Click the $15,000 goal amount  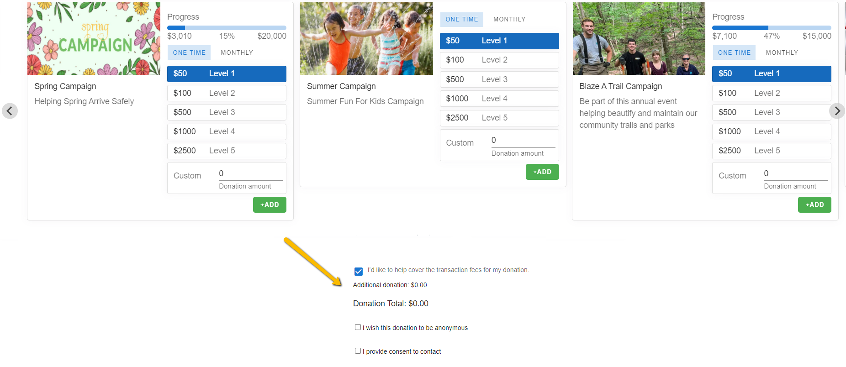tap(817, 36)
